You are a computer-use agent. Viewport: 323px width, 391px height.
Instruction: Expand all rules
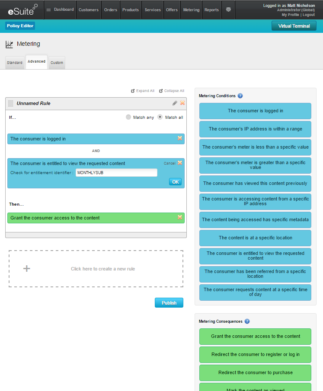coord(143,91)
